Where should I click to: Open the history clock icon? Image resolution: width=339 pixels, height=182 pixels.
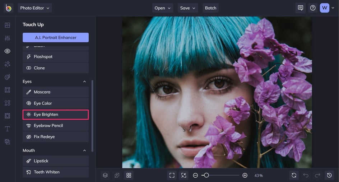pyautogui.click(x=329, y=175)
